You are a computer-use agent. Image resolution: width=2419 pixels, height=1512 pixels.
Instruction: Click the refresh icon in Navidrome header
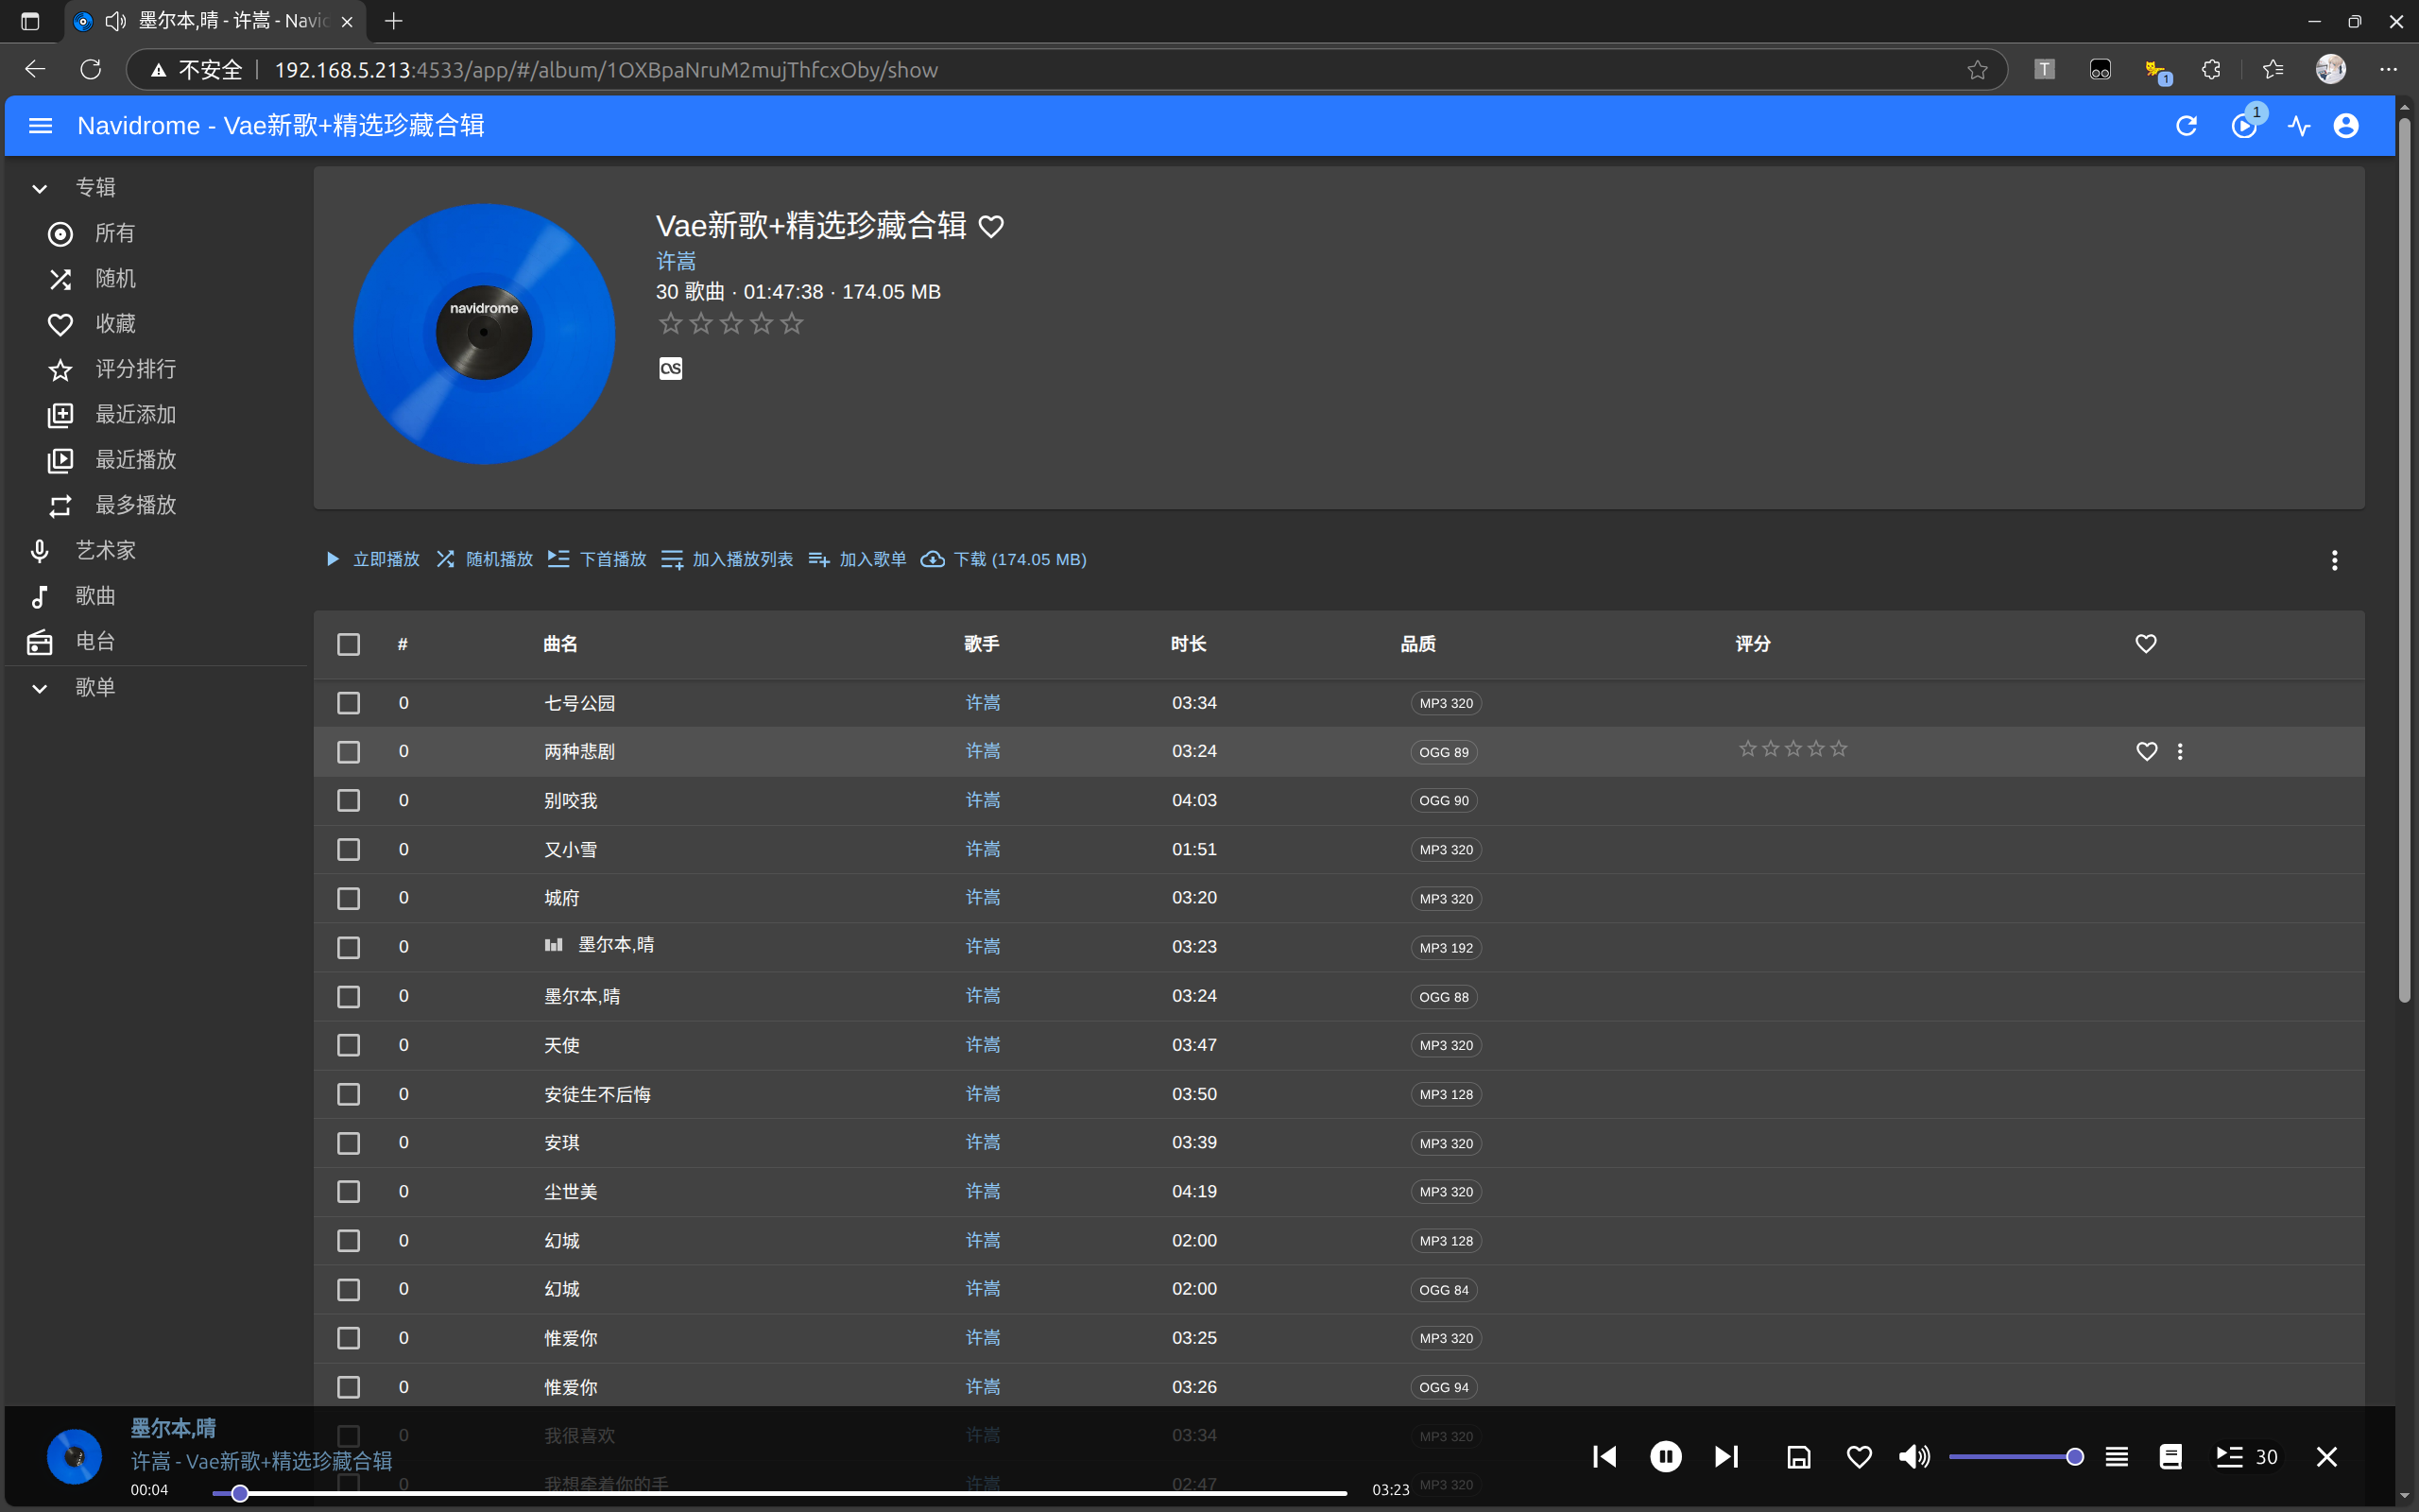coord(2187,126)
